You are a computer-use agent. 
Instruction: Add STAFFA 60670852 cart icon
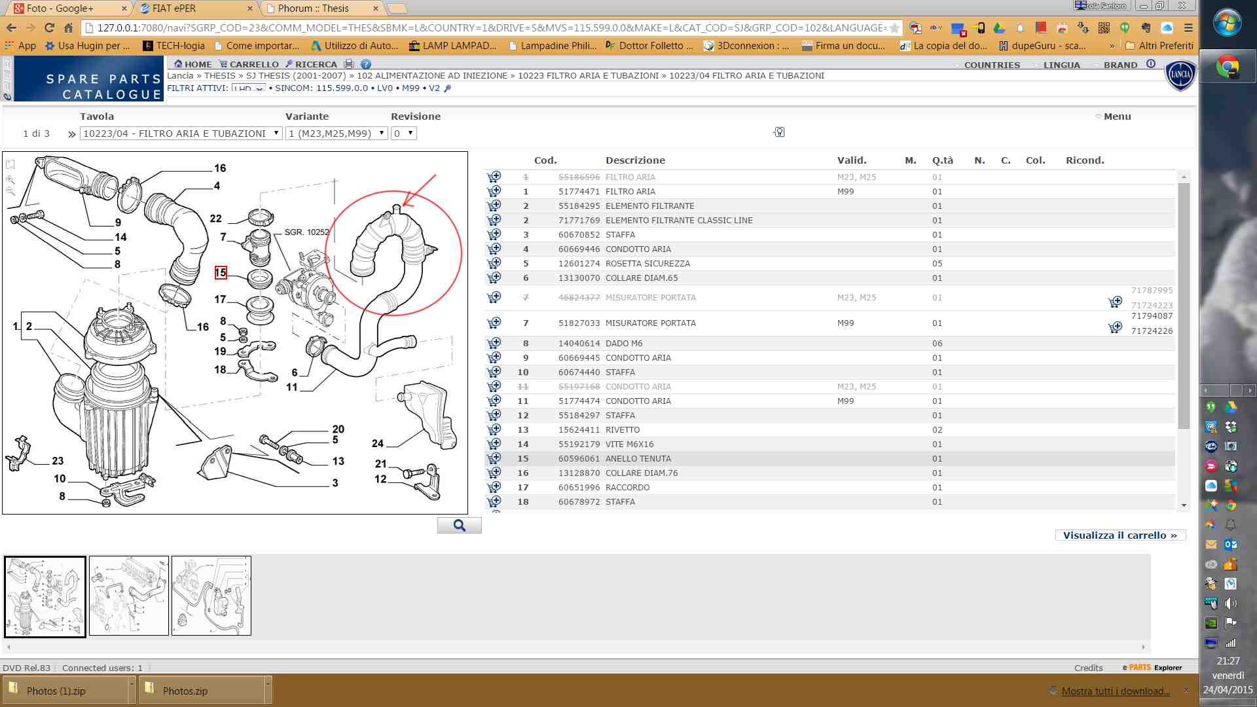(x=494, y=234)
